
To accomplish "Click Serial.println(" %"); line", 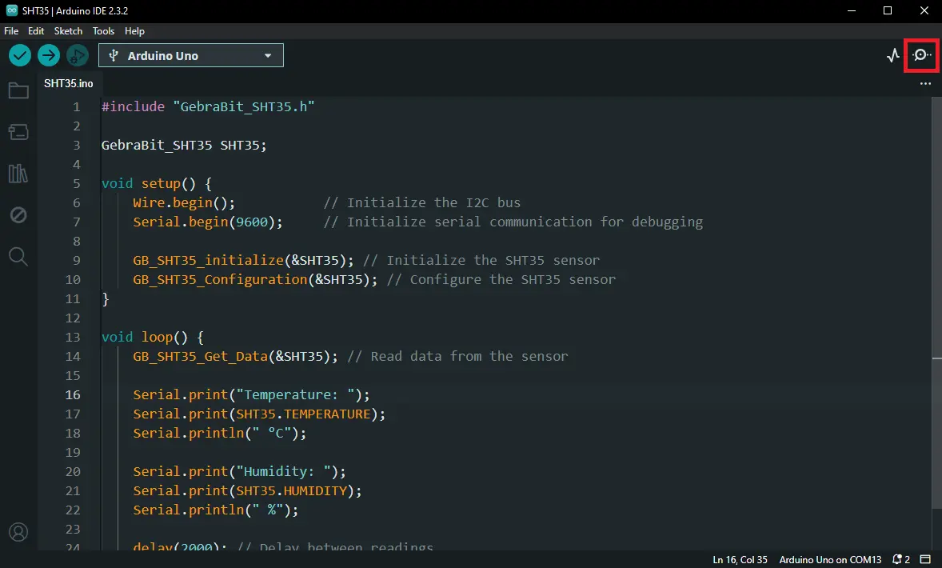I will [216, 510].
